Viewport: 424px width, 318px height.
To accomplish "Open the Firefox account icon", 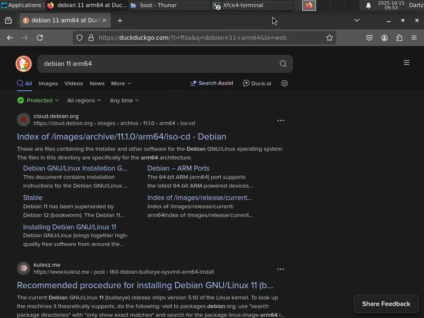I will tap(384, 38).
